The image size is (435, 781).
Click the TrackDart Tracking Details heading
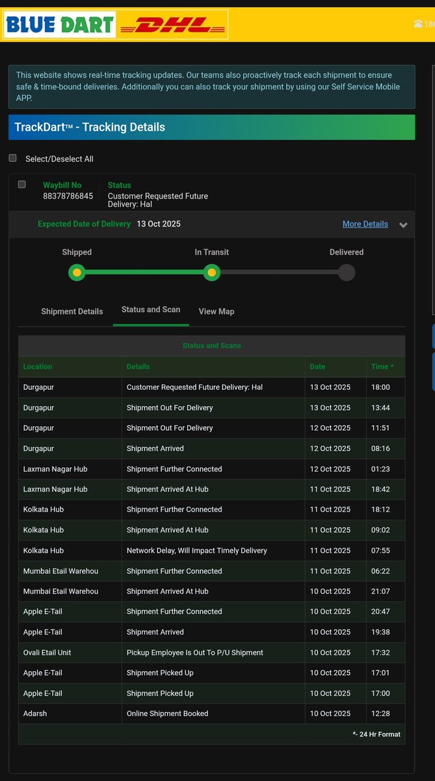(90, 127)
